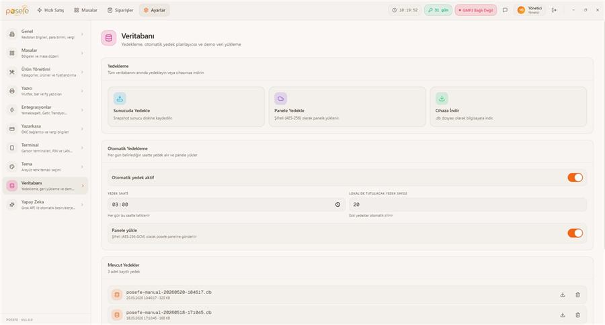Click file name posefe-manual-20260518-171045.db
The image size is (605, 325).
point(169,313)
